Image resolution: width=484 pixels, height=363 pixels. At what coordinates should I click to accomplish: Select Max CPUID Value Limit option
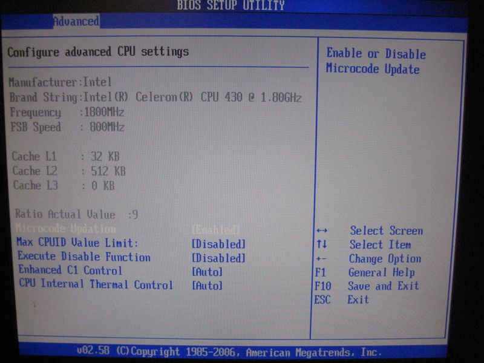click(x=77, y=243)
